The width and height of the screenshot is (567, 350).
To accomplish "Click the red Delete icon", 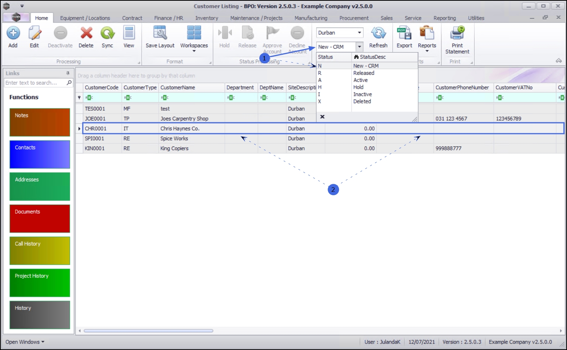I will 86,33.
